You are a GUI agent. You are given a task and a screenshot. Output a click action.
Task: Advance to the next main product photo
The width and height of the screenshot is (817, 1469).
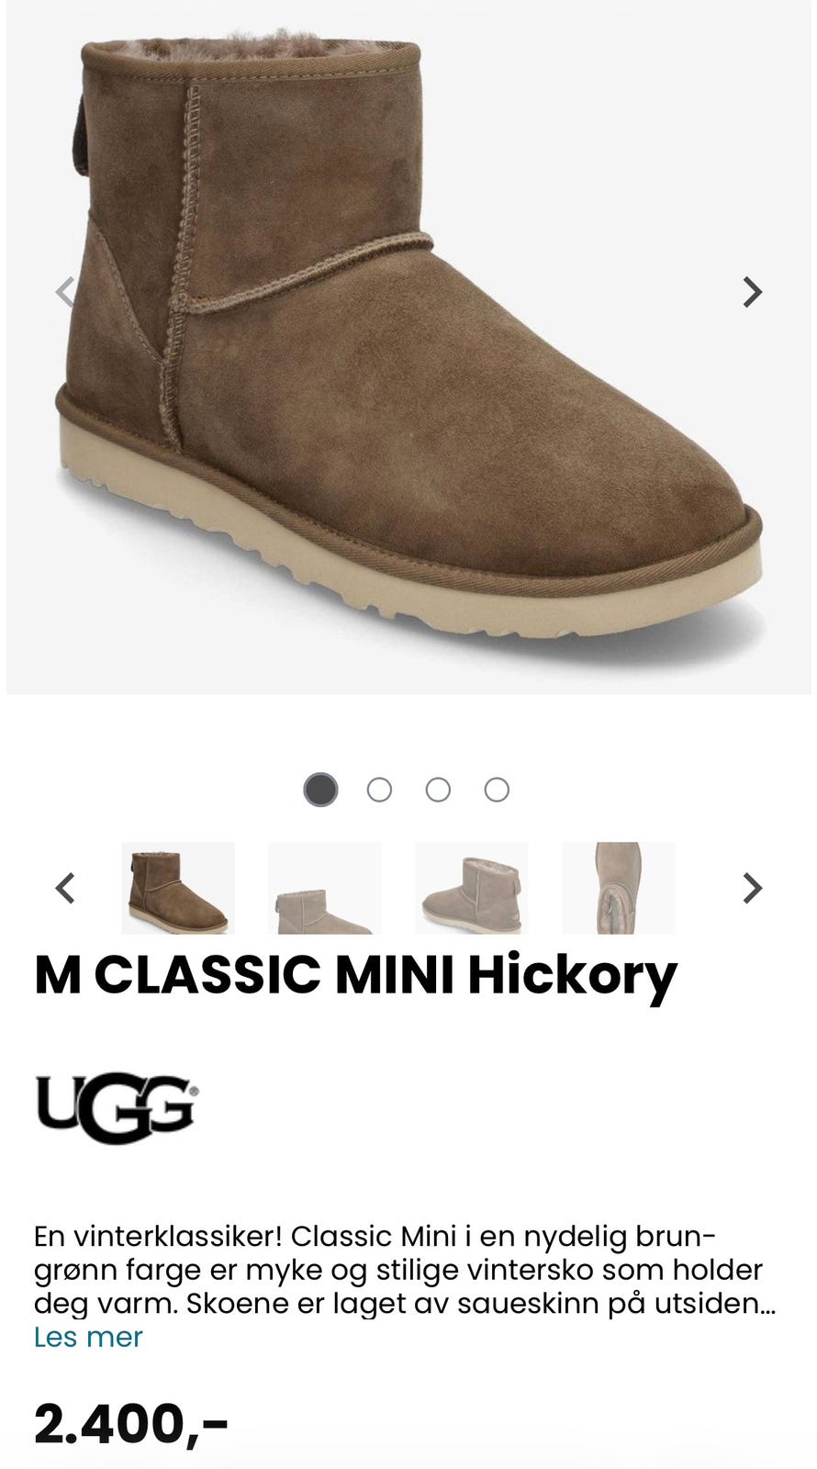pyautogui.click(x=752, y=292)
